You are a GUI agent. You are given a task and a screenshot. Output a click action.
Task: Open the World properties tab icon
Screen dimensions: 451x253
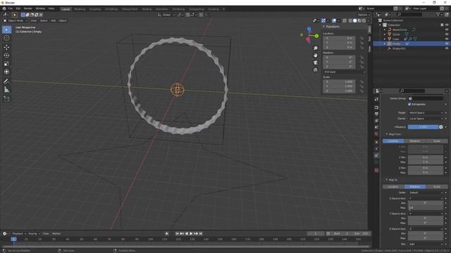[376, 134]
